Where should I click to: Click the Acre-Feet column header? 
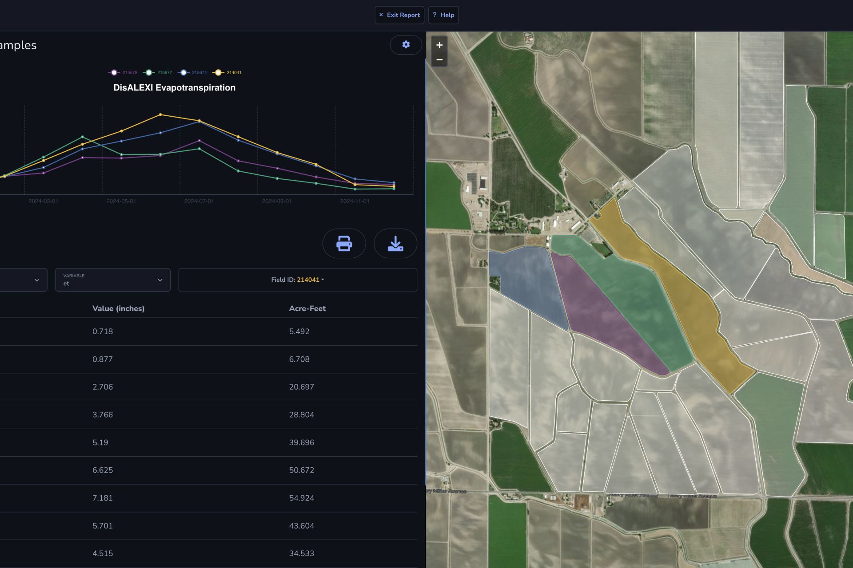coord(307,308)
